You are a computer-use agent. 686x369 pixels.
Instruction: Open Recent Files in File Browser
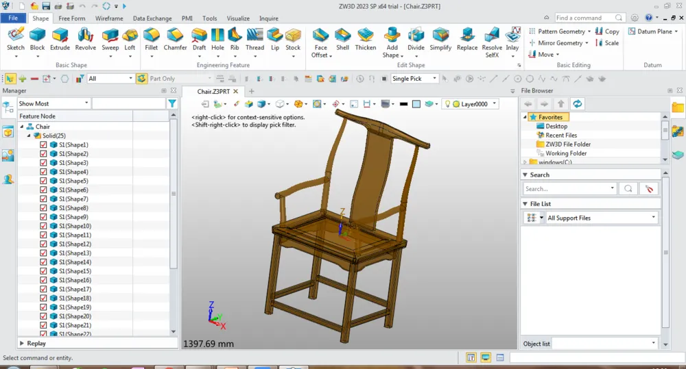pos(560,136)
